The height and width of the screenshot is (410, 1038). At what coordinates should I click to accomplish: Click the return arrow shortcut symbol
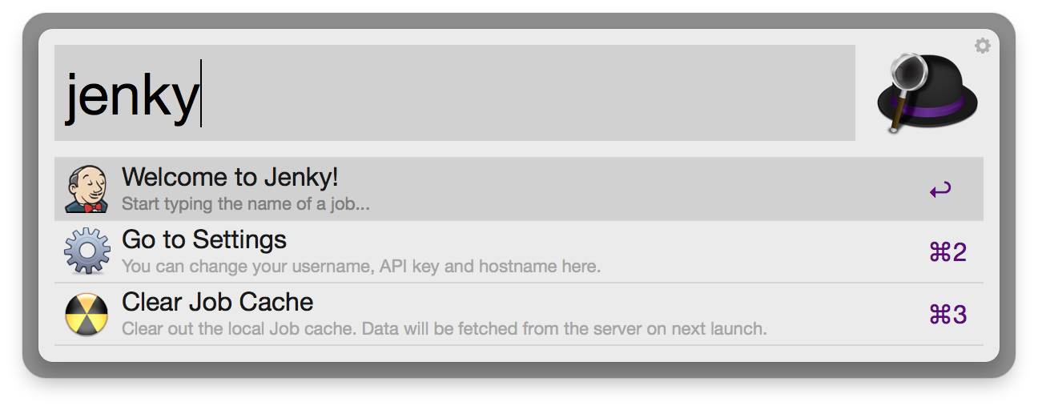940,191
